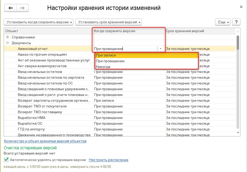Select 'ГТД по импорту' row
The width and height of the screenshot is (247, 172).
click(x=120, y=129)
